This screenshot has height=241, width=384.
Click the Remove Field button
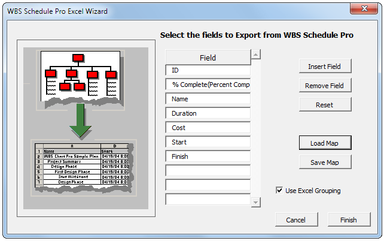point(325,85)
